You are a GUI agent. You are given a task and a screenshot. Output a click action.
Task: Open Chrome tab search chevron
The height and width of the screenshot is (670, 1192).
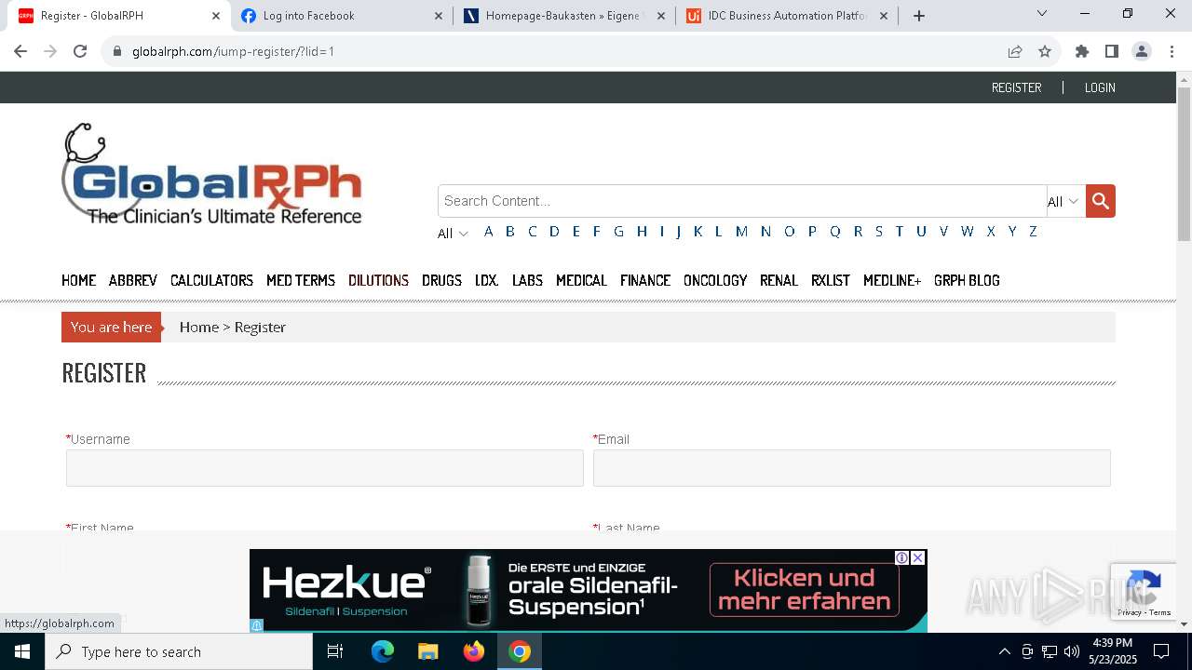(1042, 13)
